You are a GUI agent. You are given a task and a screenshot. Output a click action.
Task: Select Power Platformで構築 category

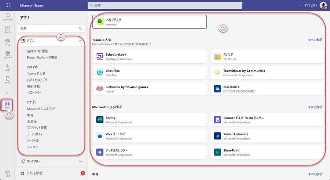point(42,57)
